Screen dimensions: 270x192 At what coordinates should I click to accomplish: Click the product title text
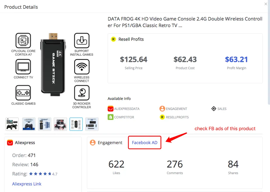pyautogui.click(x=185, y=22)
